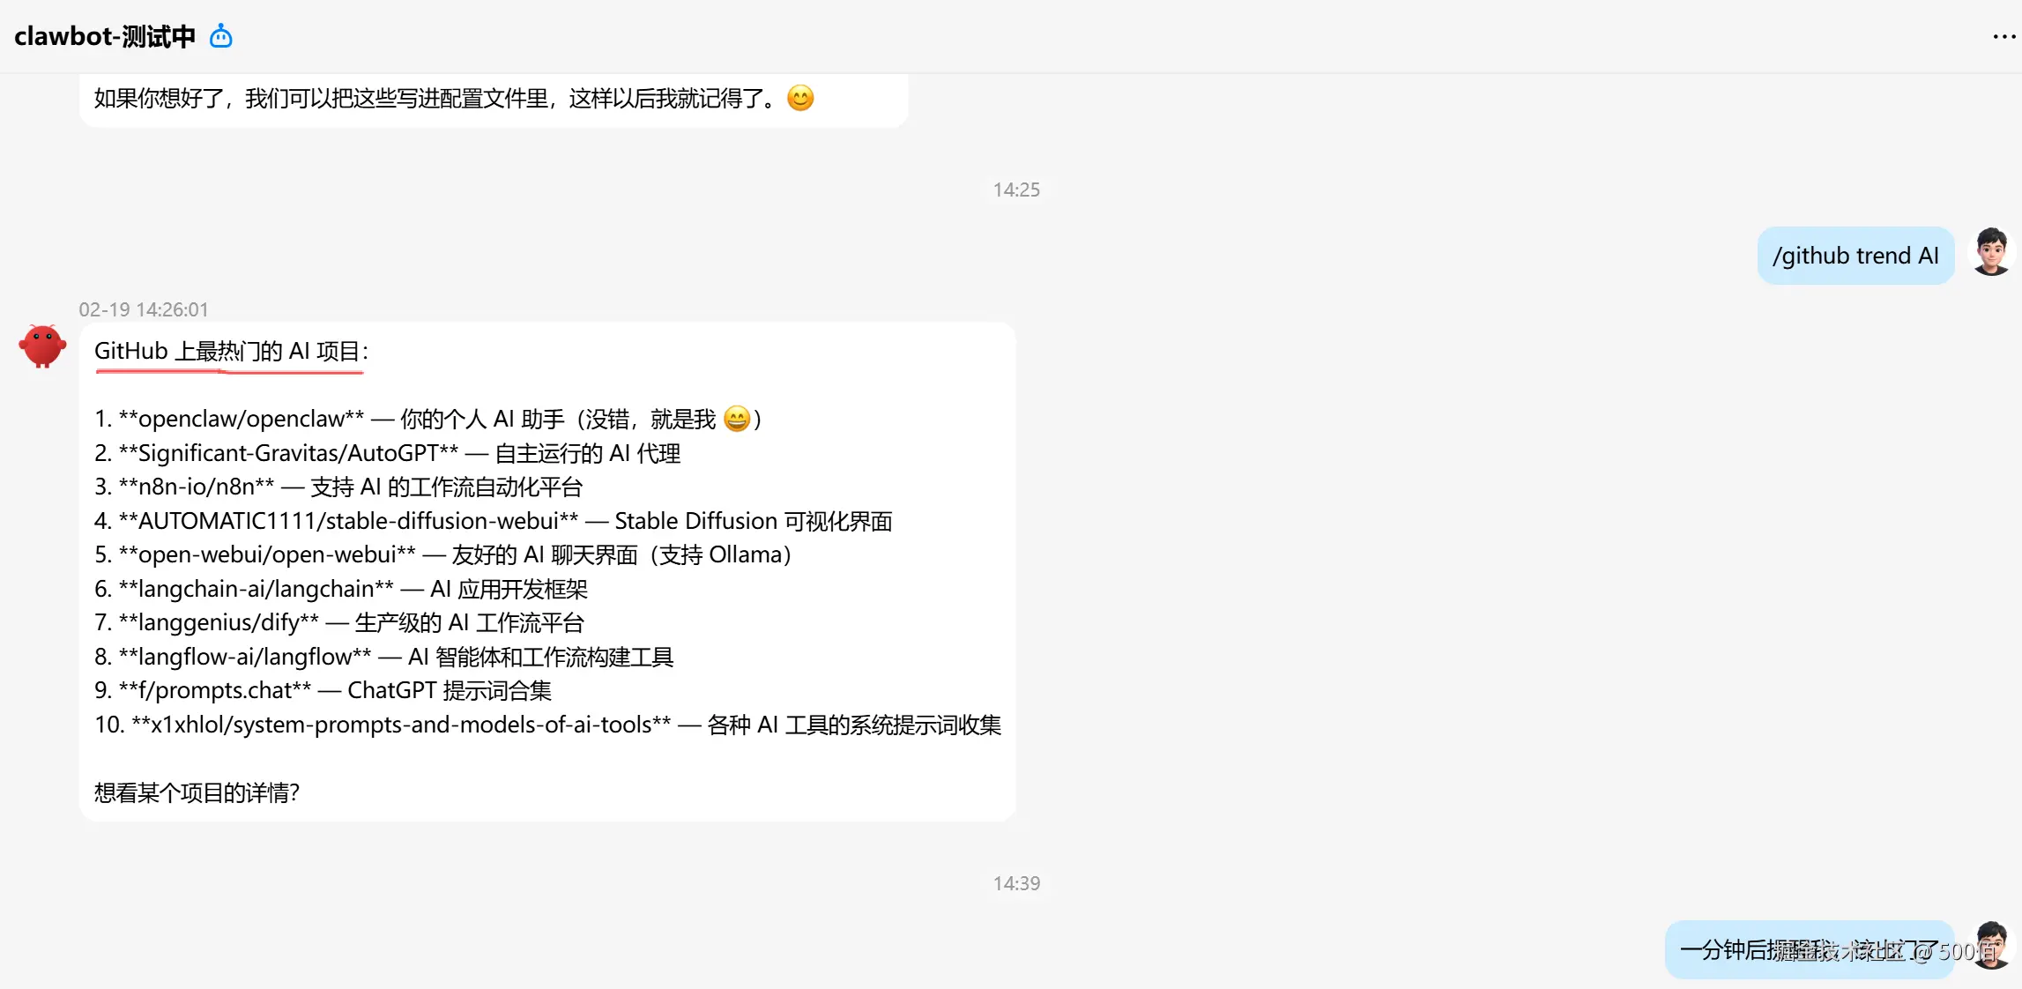Click the grinning emoji in the openclaw line
Viewport: 2022px width, 989px height.
point(737,419)
